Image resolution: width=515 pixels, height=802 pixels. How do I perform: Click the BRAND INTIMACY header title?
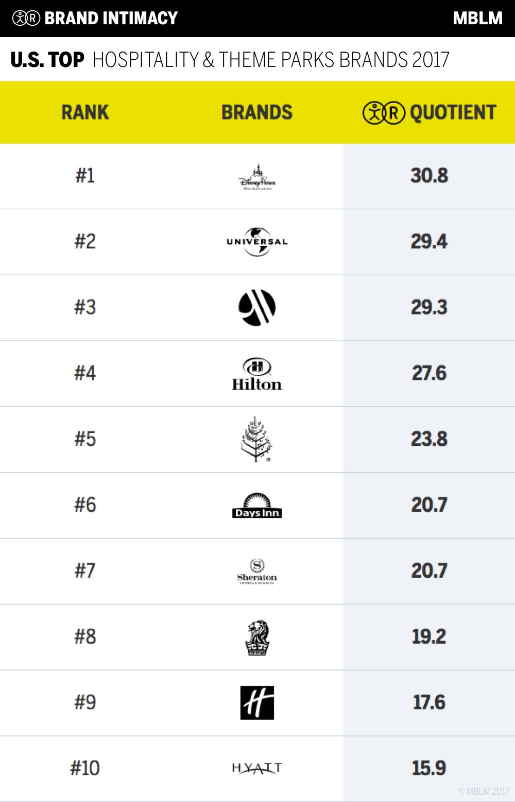pos(111,19)
